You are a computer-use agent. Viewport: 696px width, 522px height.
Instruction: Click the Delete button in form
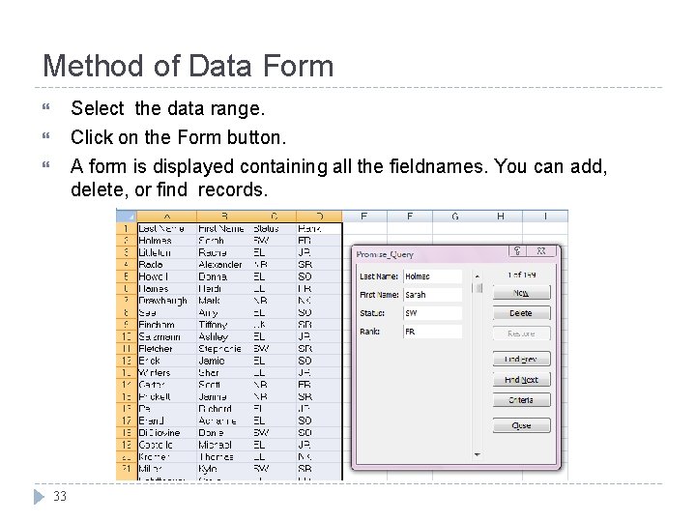pyautogui.click(x=522, y=313)
